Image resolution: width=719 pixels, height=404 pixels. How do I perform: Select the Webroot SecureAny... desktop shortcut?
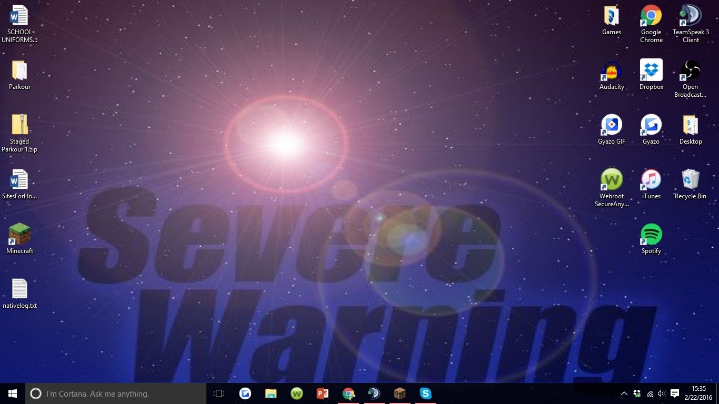(612, 188)
